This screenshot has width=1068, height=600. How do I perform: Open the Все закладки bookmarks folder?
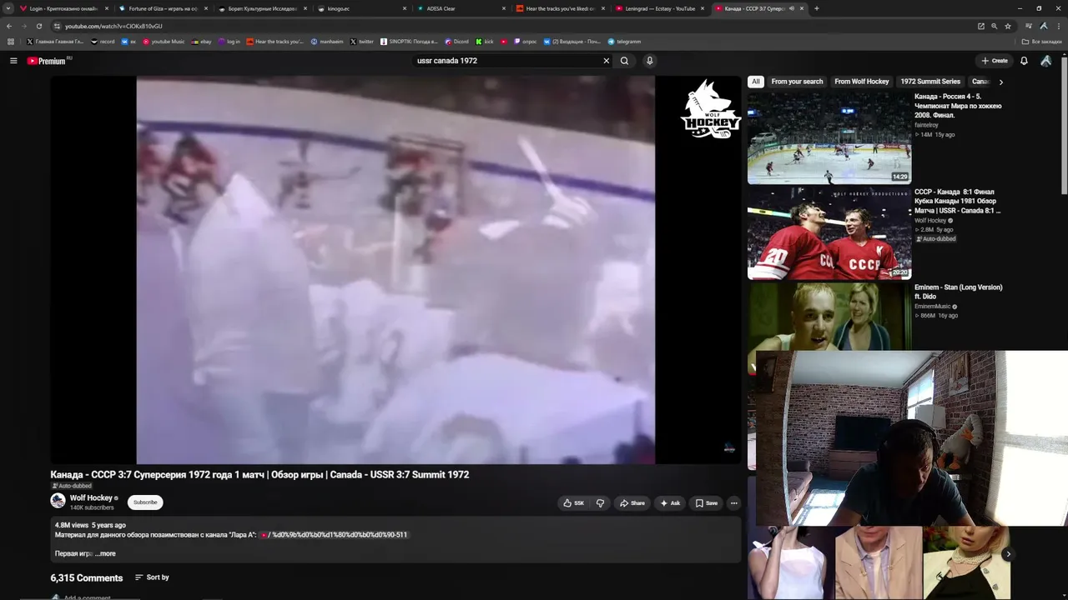[1042, 42]
